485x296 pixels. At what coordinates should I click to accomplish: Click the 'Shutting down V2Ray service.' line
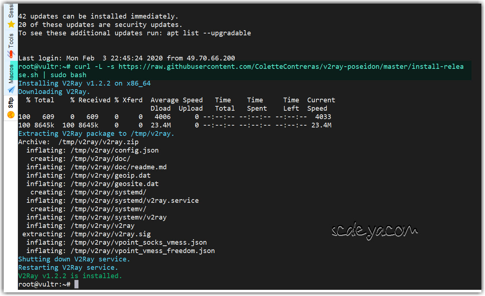pyautogui.click(x=74, y=259)
